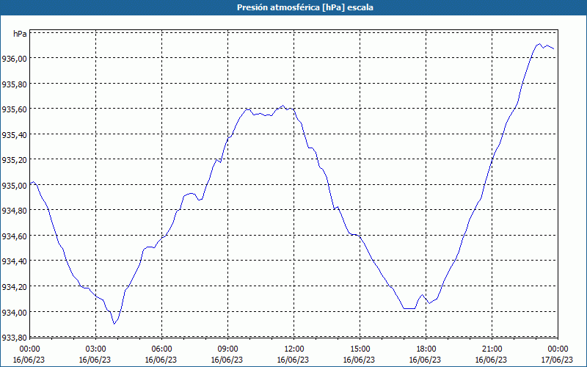The width and height of the screenshot is (587, 367).
Task: Select the 935,60 y-axis label
Action: click(14, 109)
